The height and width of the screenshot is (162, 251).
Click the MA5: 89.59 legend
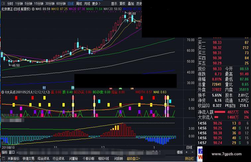[43, 9]
